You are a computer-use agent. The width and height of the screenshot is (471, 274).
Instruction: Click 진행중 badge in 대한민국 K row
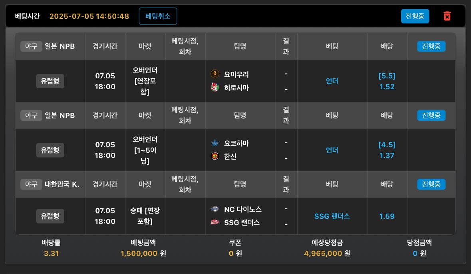coord(431,184)
